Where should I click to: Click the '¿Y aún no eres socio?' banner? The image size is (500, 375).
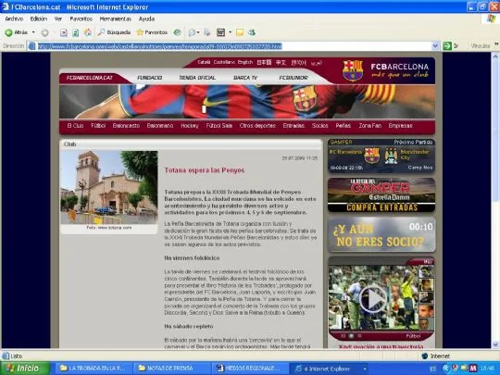(x=381, y=235)
